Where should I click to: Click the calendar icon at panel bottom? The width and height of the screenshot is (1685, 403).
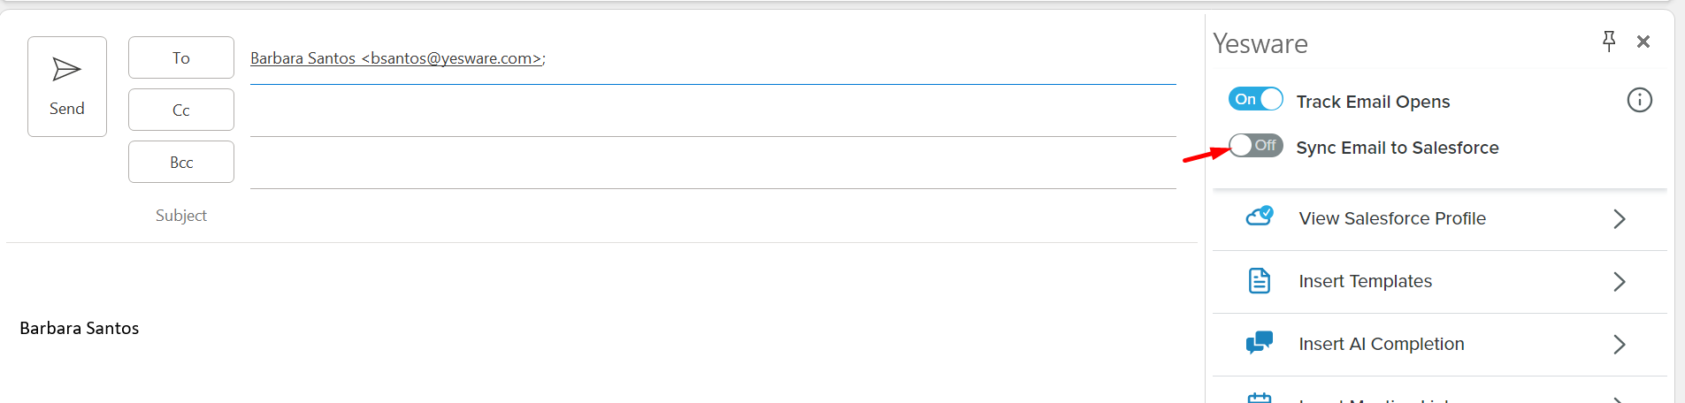1260,398
